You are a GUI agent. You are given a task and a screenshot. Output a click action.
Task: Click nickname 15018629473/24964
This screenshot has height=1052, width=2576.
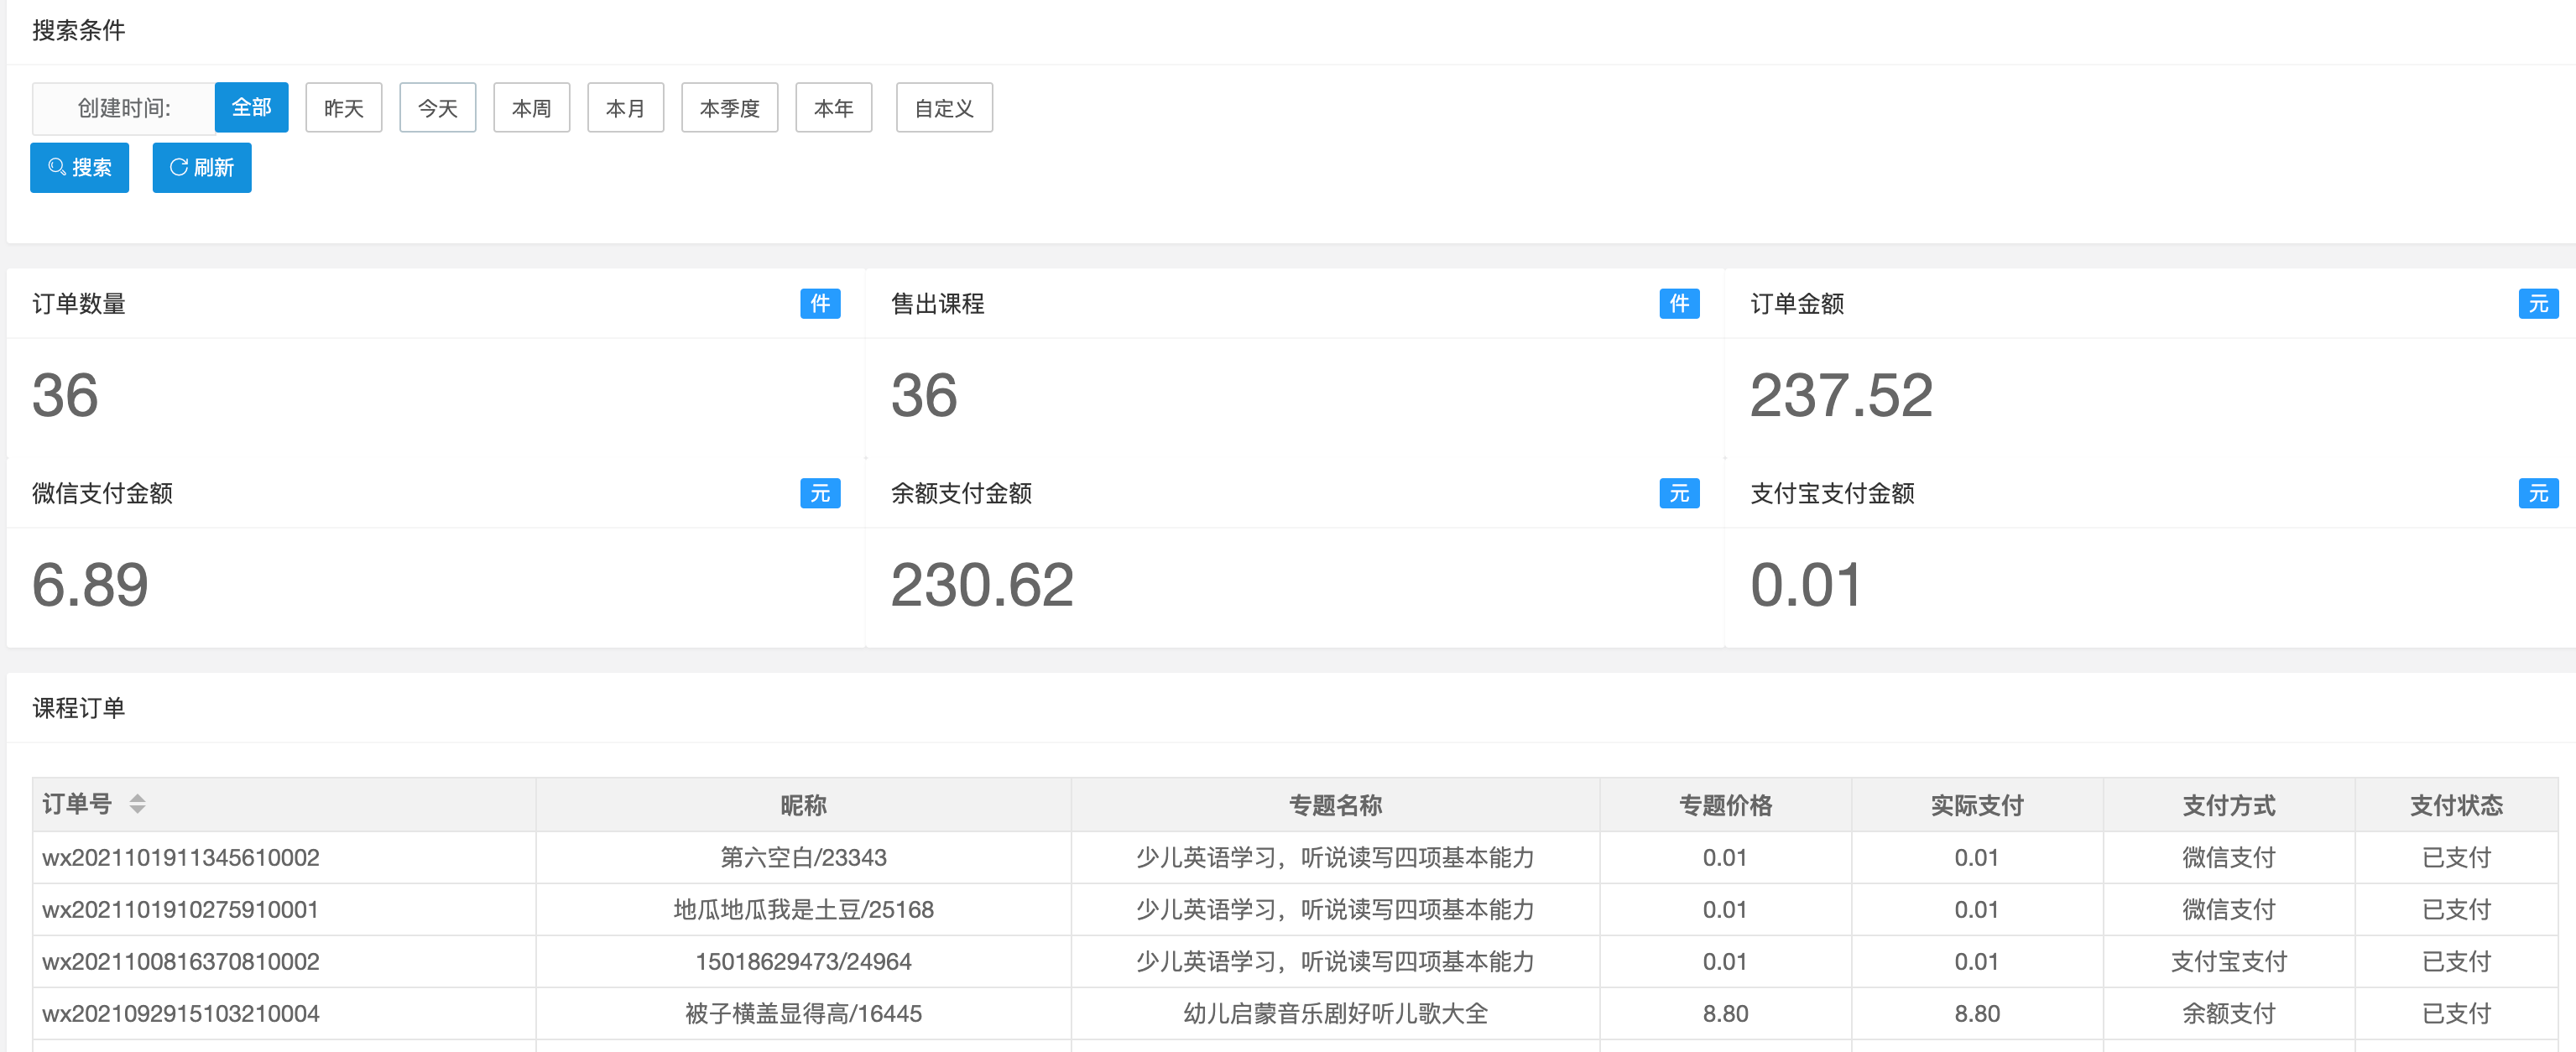tap(804, 962)
